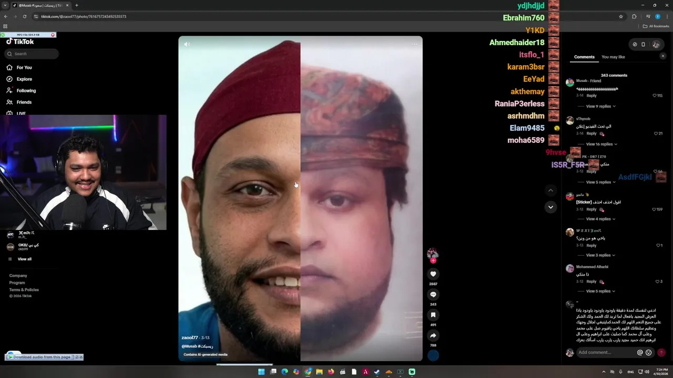Bookmark the post with the favorites icon

(x=433, y=315)
